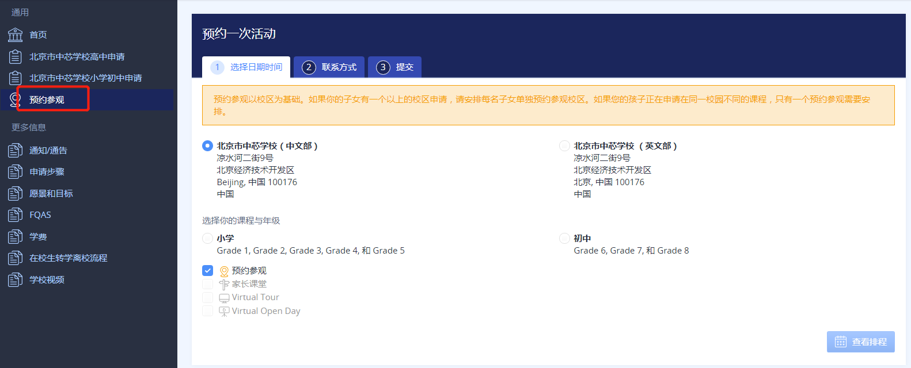Screen dimensions: 911x368
Task: Tick the Virtual Tour checkbox
Action: [208, 297]
